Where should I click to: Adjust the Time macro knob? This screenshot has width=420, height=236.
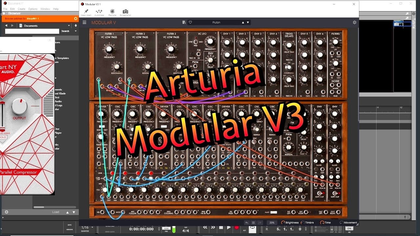click(322, 223)
